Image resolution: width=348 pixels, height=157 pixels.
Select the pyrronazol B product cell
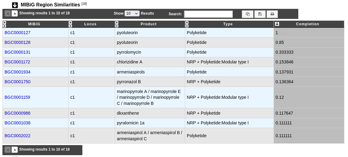[150, 82]
